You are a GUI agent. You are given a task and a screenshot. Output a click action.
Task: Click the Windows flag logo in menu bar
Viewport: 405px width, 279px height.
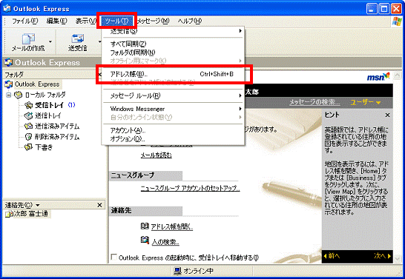(x=397, y=21)
